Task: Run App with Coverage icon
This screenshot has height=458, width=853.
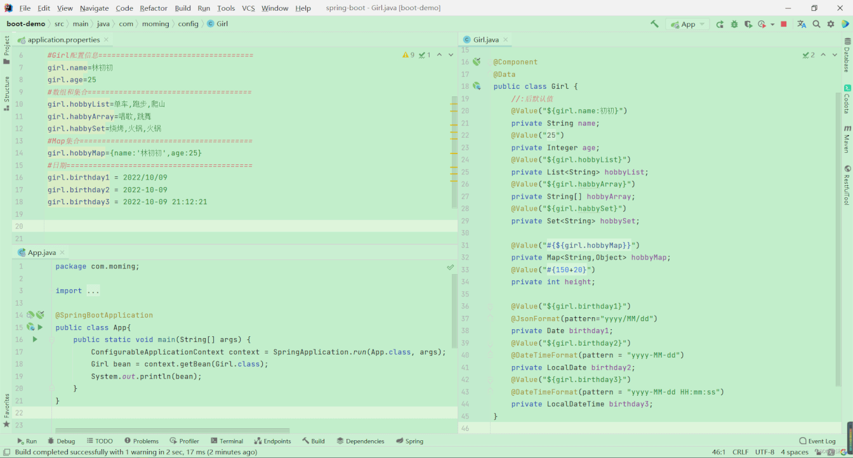Action: tap(748, 24)
